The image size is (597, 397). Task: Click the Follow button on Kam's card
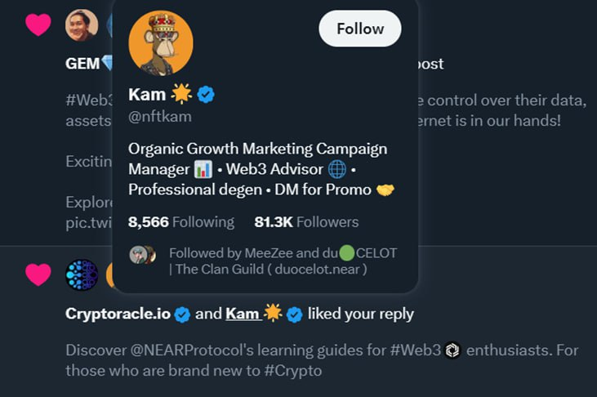coord(359,29)
